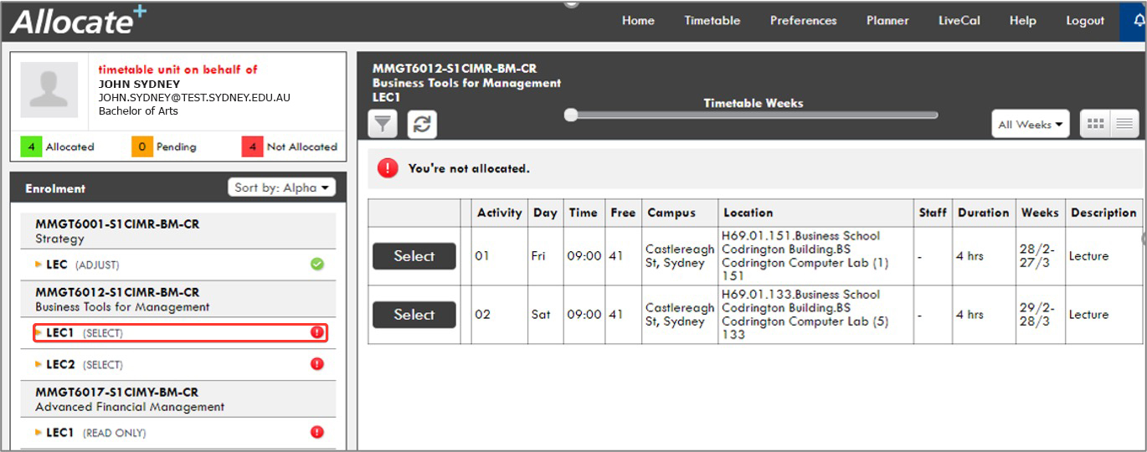Image resolution: width=1147 pixels, height=452 pixels.
Task: Switch to list view icon
Action: pyautogui.click(x=1124, y=124)
